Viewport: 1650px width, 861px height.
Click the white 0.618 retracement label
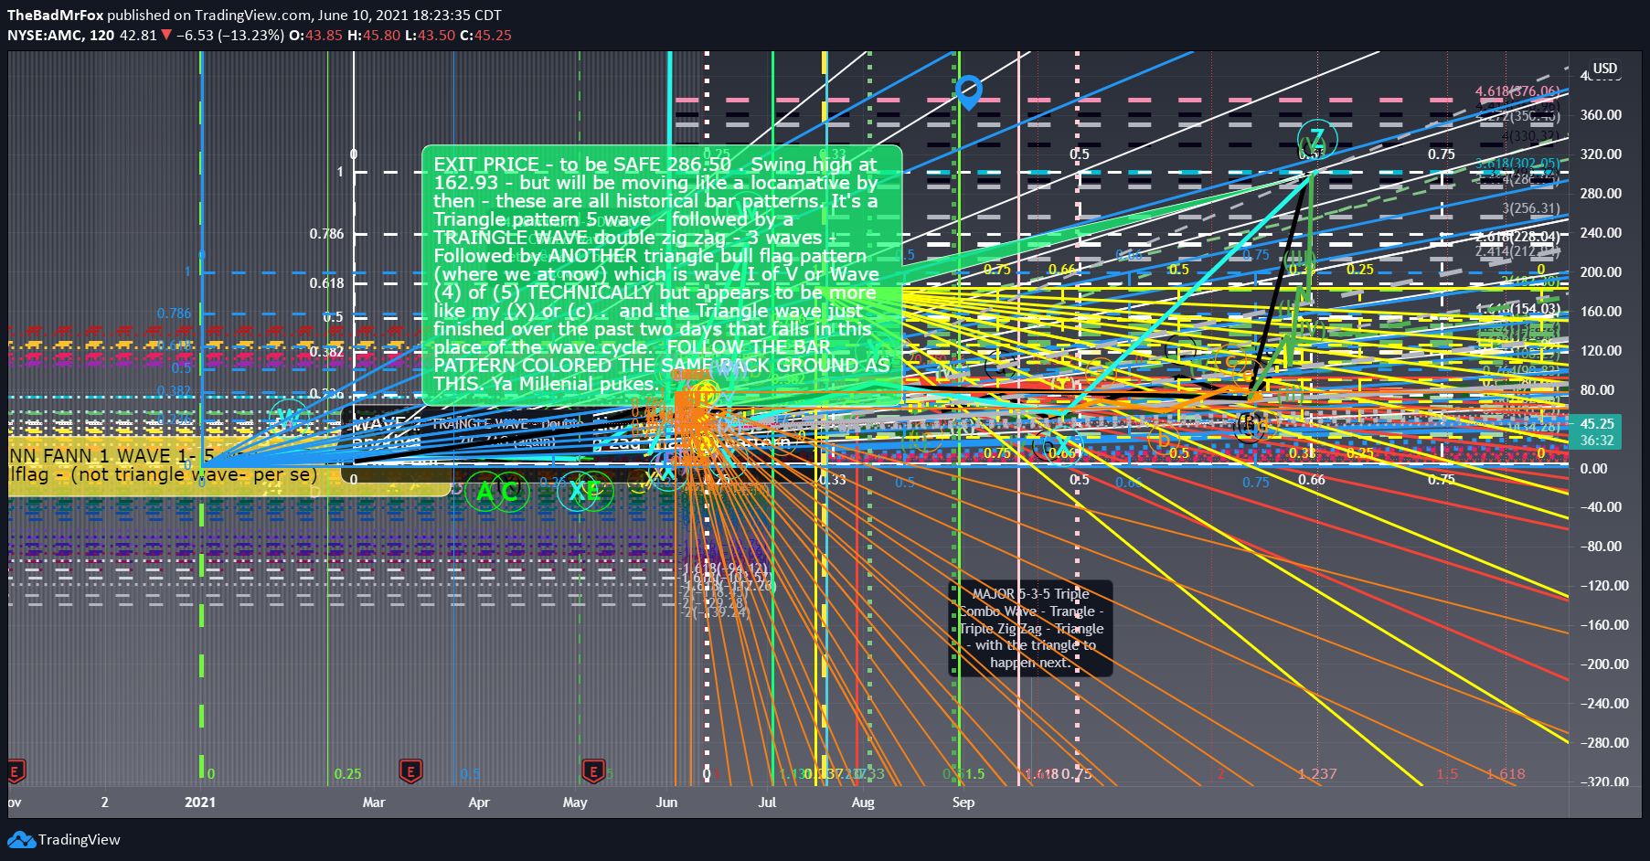pyautogui.click(x=326, y=282)
